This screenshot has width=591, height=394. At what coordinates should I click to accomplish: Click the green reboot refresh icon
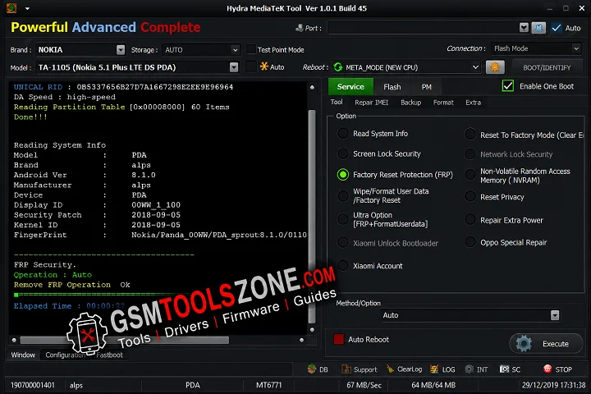coord(337,67)
